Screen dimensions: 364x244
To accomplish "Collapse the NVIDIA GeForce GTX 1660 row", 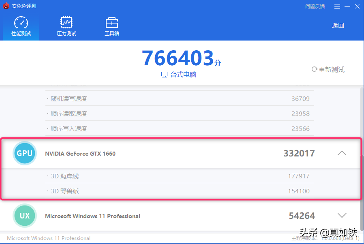I will (x=80, y=154).
